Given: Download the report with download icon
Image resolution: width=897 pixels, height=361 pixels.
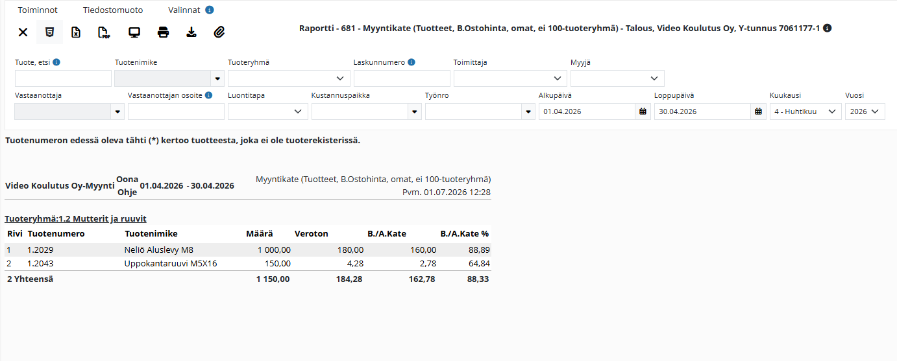Looking at the screenshot, I should coord(191,32).
